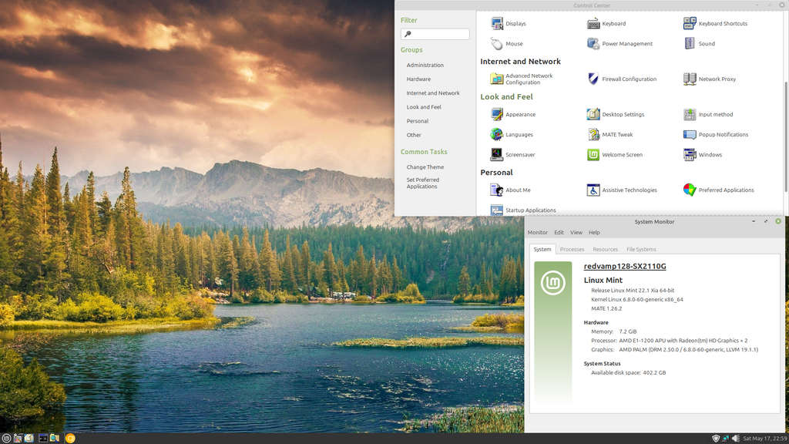
Task: Jump to the Hardware group
Action: [x=418, y=79]
